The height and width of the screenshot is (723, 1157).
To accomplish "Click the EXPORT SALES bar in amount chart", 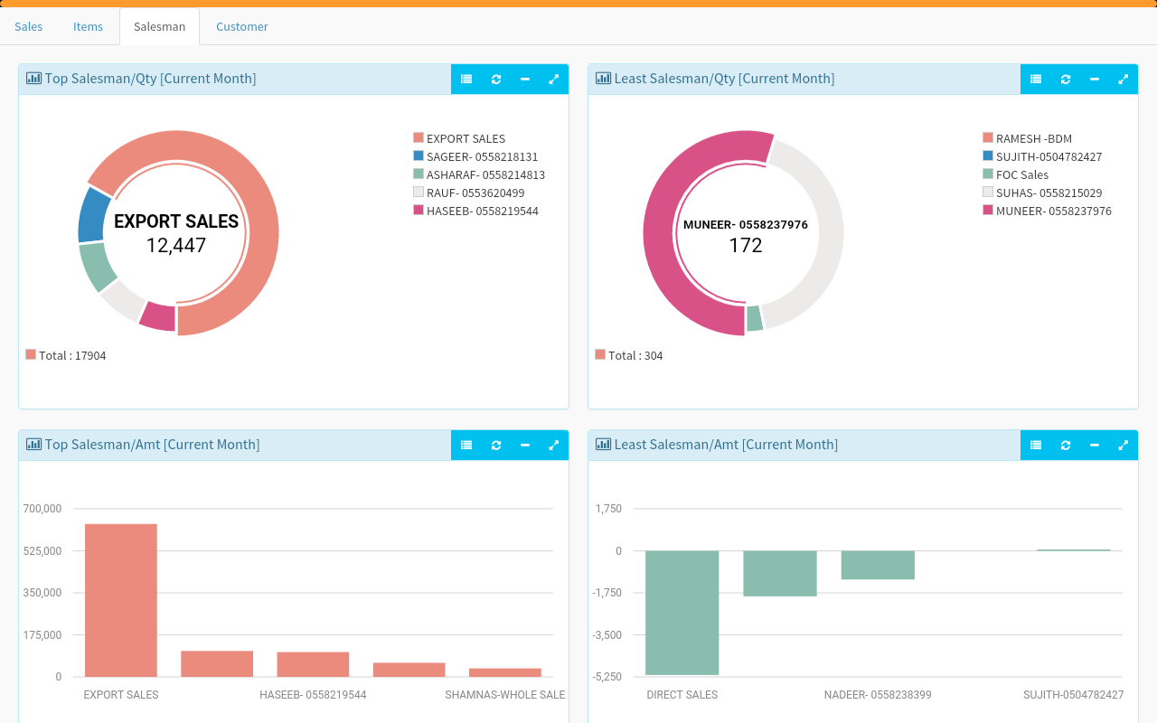I will (121, 600).
